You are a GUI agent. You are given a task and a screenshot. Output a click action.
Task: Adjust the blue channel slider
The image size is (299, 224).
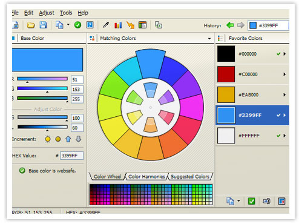42,98
